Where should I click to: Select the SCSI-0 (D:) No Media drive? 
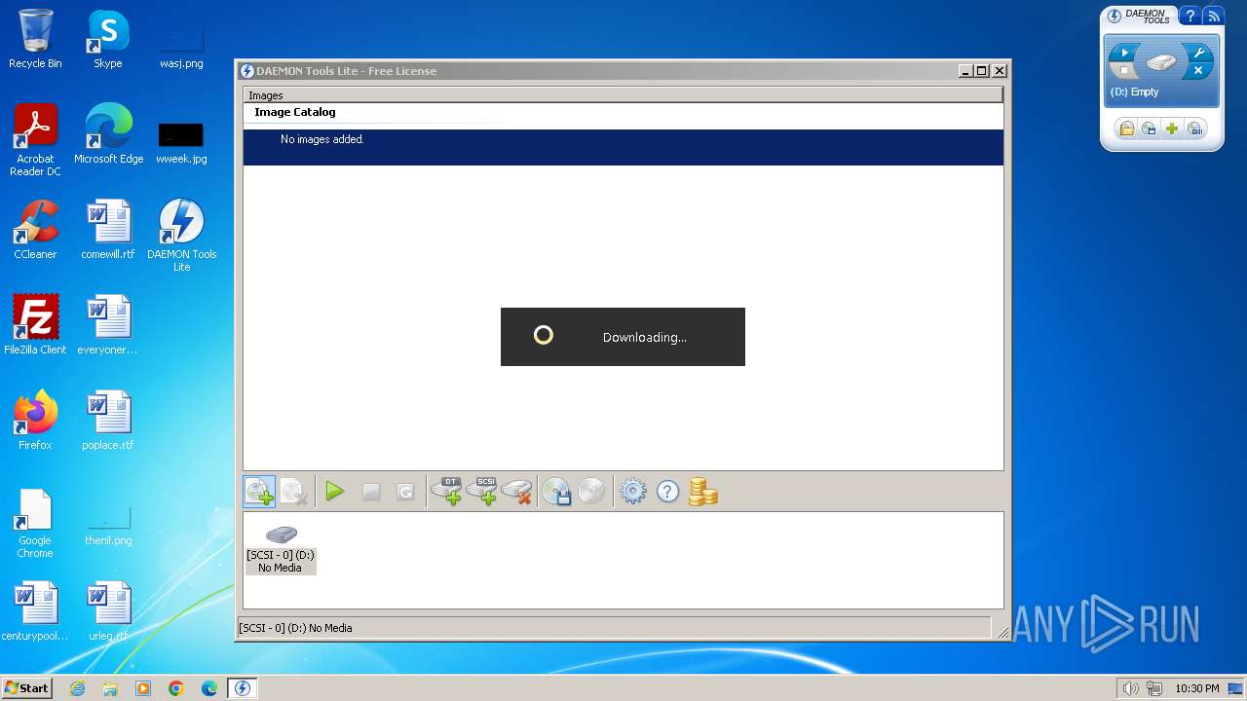point(281,549)
